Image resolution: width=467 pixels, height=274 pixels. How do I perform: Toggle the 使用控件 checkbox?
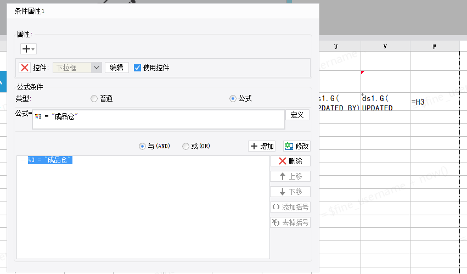(x=137, y=68)
